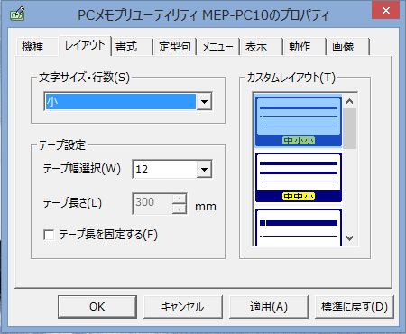This screenshot has width=406, height=334.
Task: Click the 適用(A) button
Action: click(x=269, y=307)
